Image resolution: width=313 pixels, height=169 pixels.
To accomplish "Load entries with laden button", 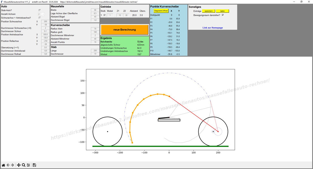I will (222, 11).
